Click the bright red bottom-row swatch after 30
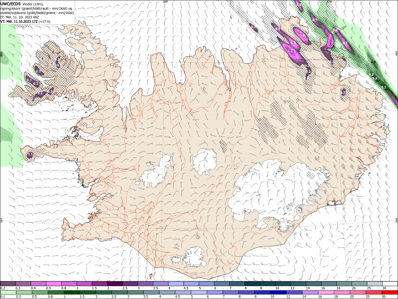 [390, 292]
